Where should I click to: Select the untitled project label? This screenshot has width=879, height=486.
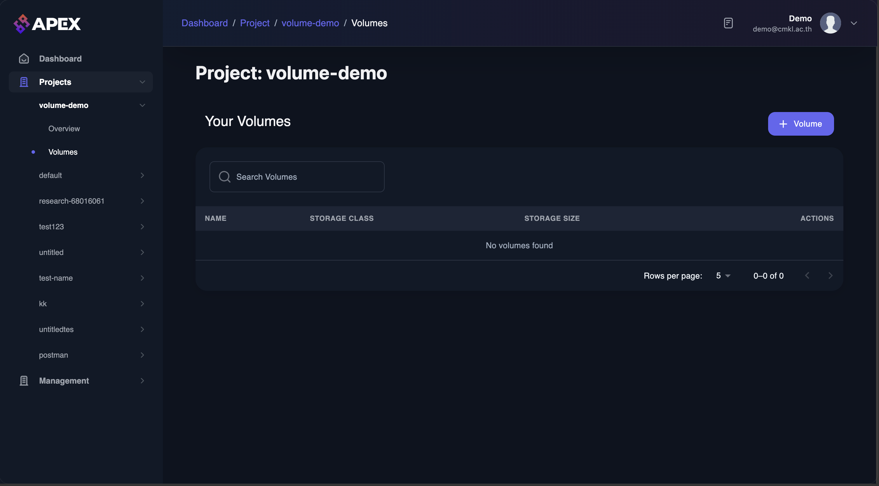[51, 252]
